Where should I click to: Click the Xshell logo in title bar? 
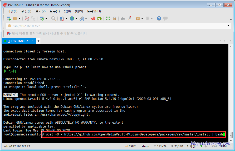tap(5, 5)
